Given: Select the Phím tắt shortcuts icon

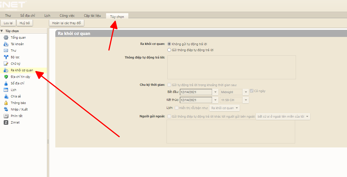Looking at the screenshot, I should [x=6, y=116].
